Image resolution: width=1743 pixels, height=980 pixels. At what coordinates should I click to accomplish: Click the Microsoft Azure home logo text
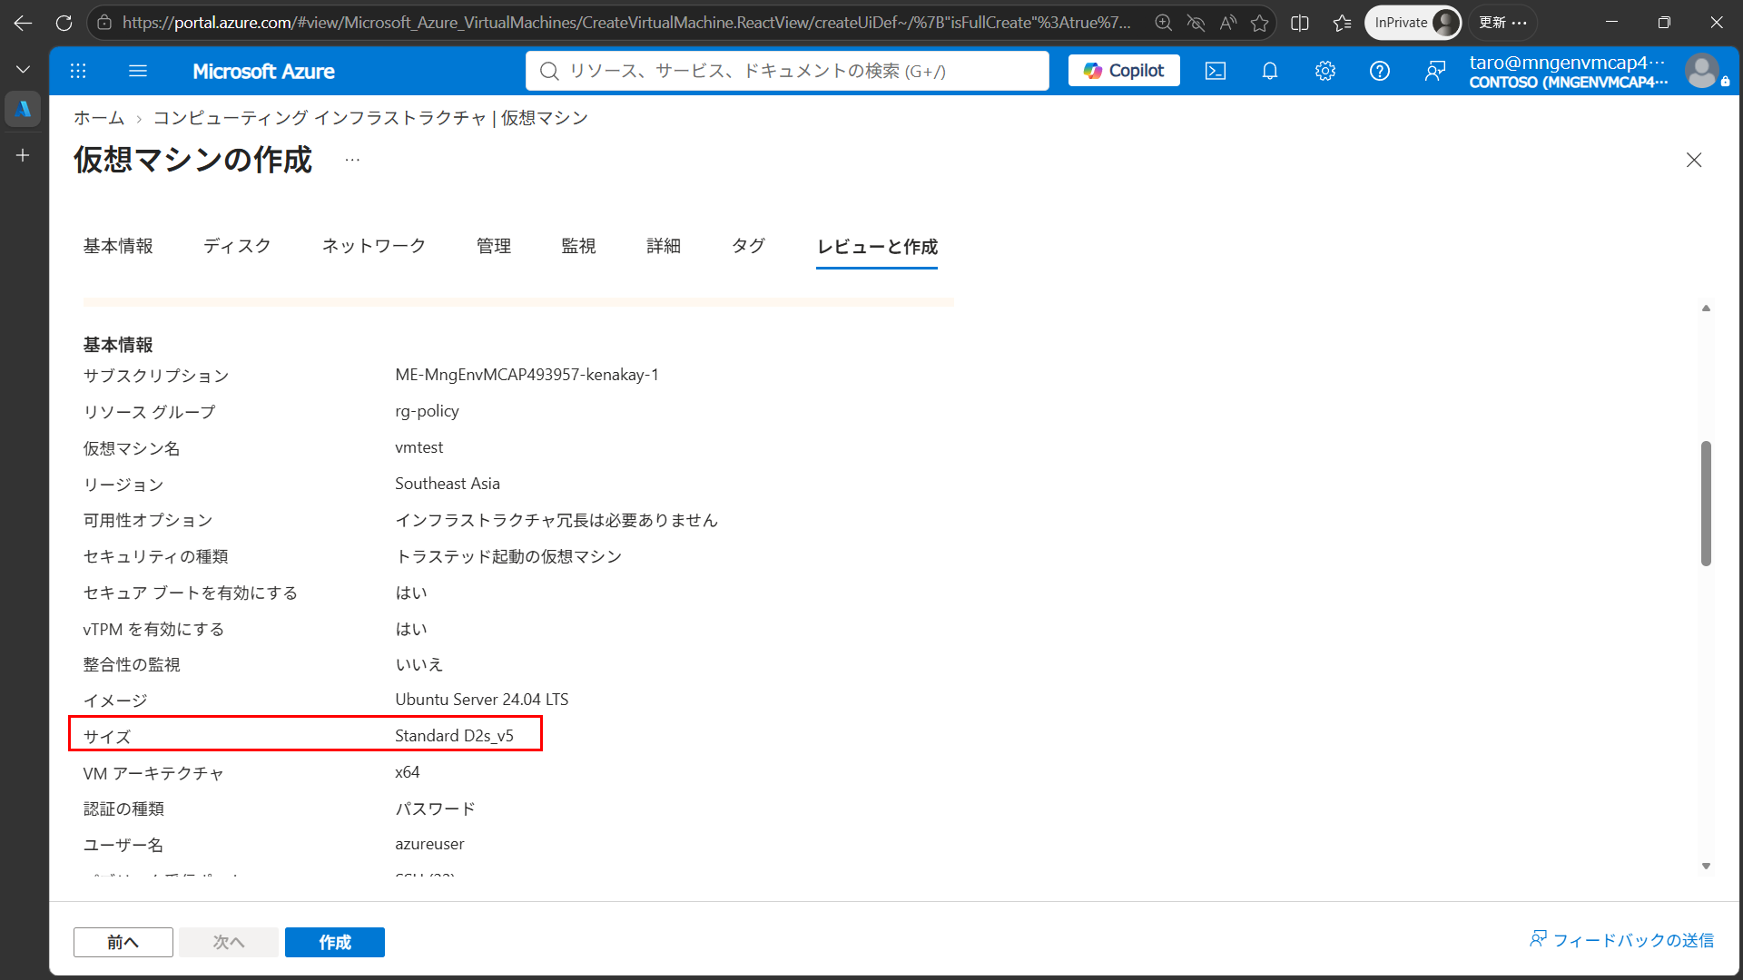click(263, 71)
